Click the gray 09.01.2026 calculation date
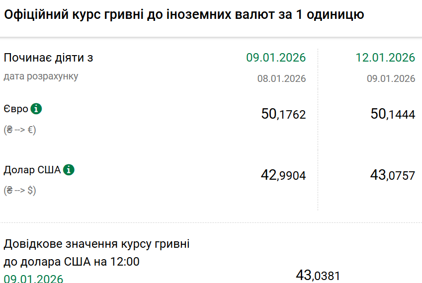The width and height of the screenshot is (422, 283). [x=391, y=78]
